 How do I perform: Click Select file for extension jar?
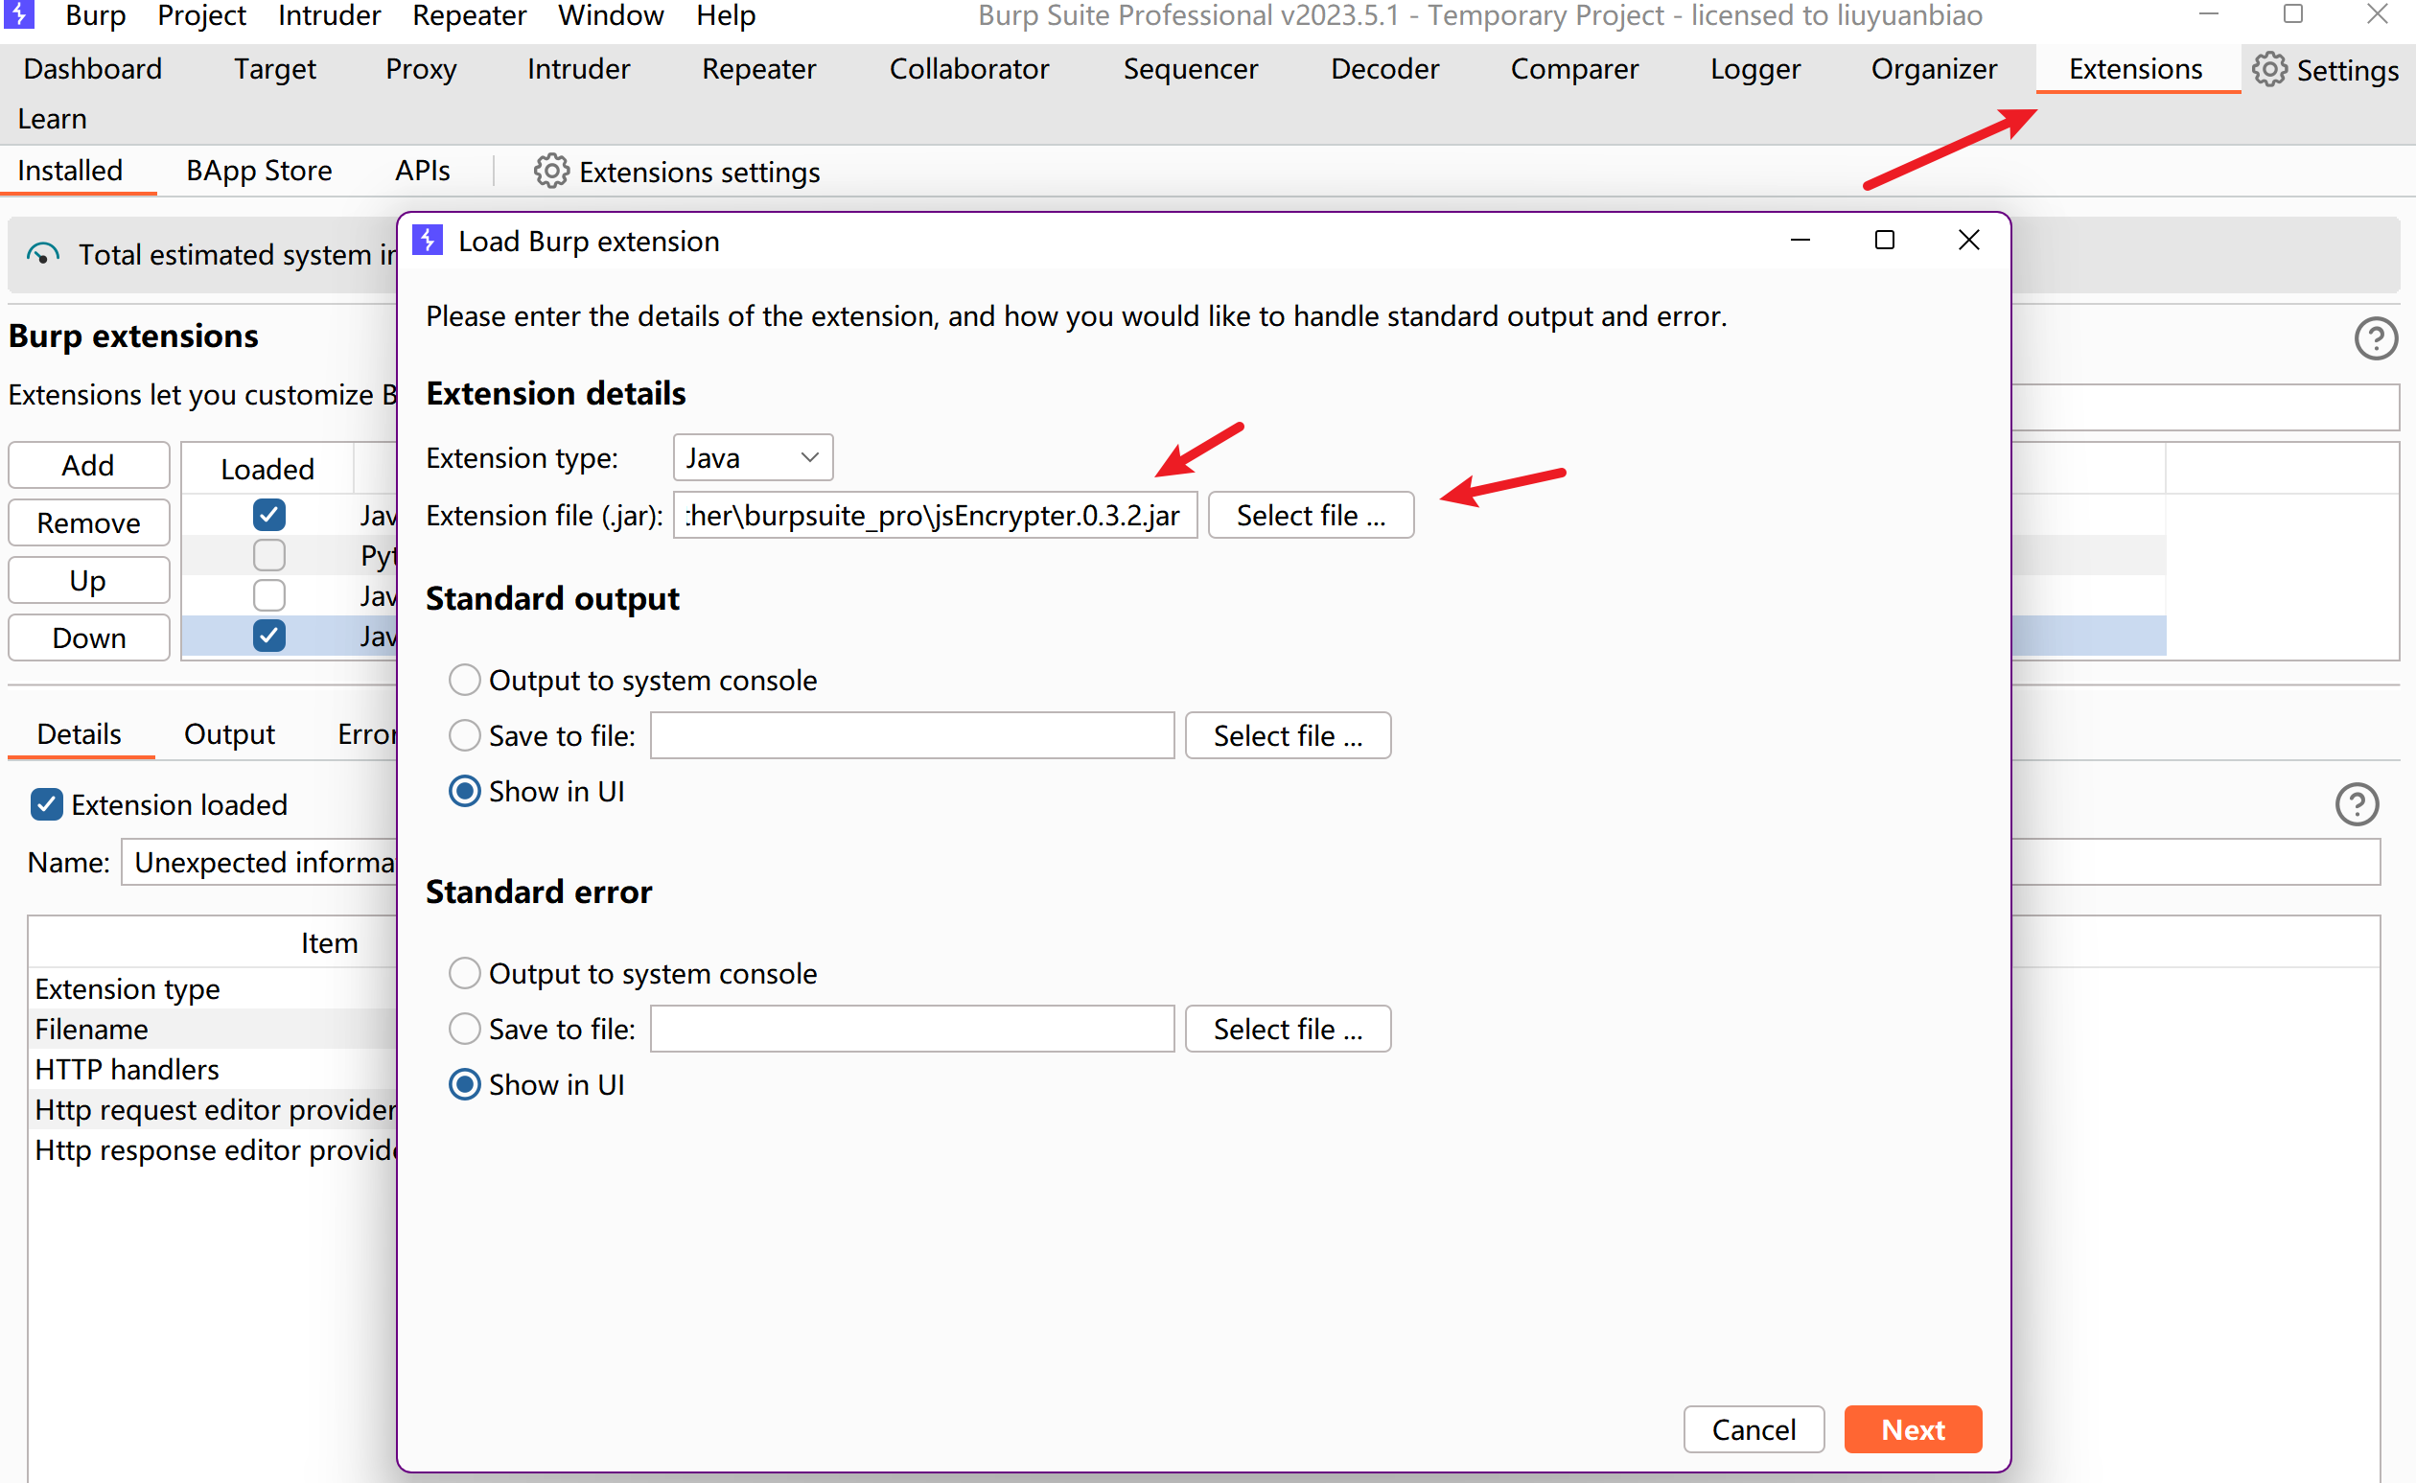[1311, 515]
